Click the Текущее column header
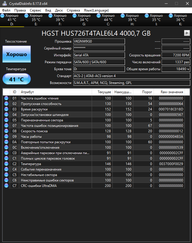 tap(102, 92)
